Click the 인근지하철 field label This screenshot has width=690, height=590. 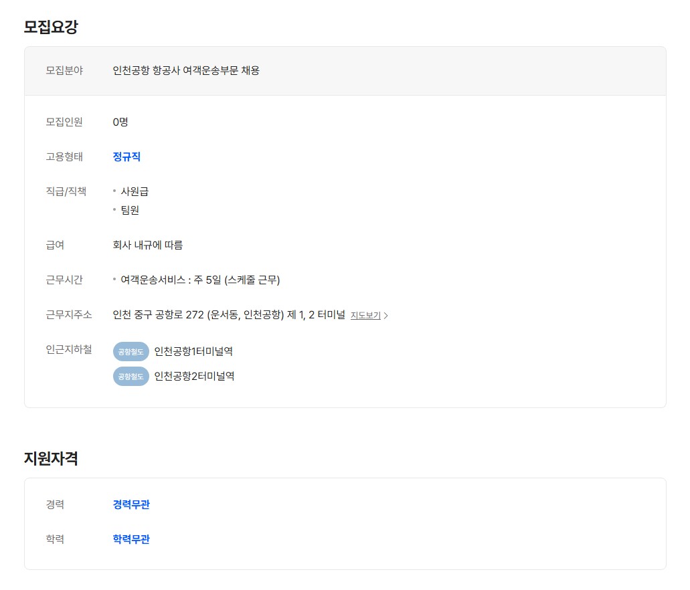(x=69, y=349)
